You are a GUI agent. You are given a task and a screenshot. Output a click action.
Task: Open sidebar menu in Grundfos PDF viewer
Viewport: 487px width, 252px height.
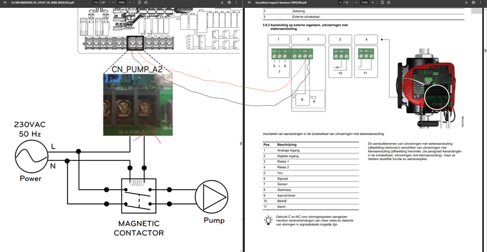pos(249,2)
